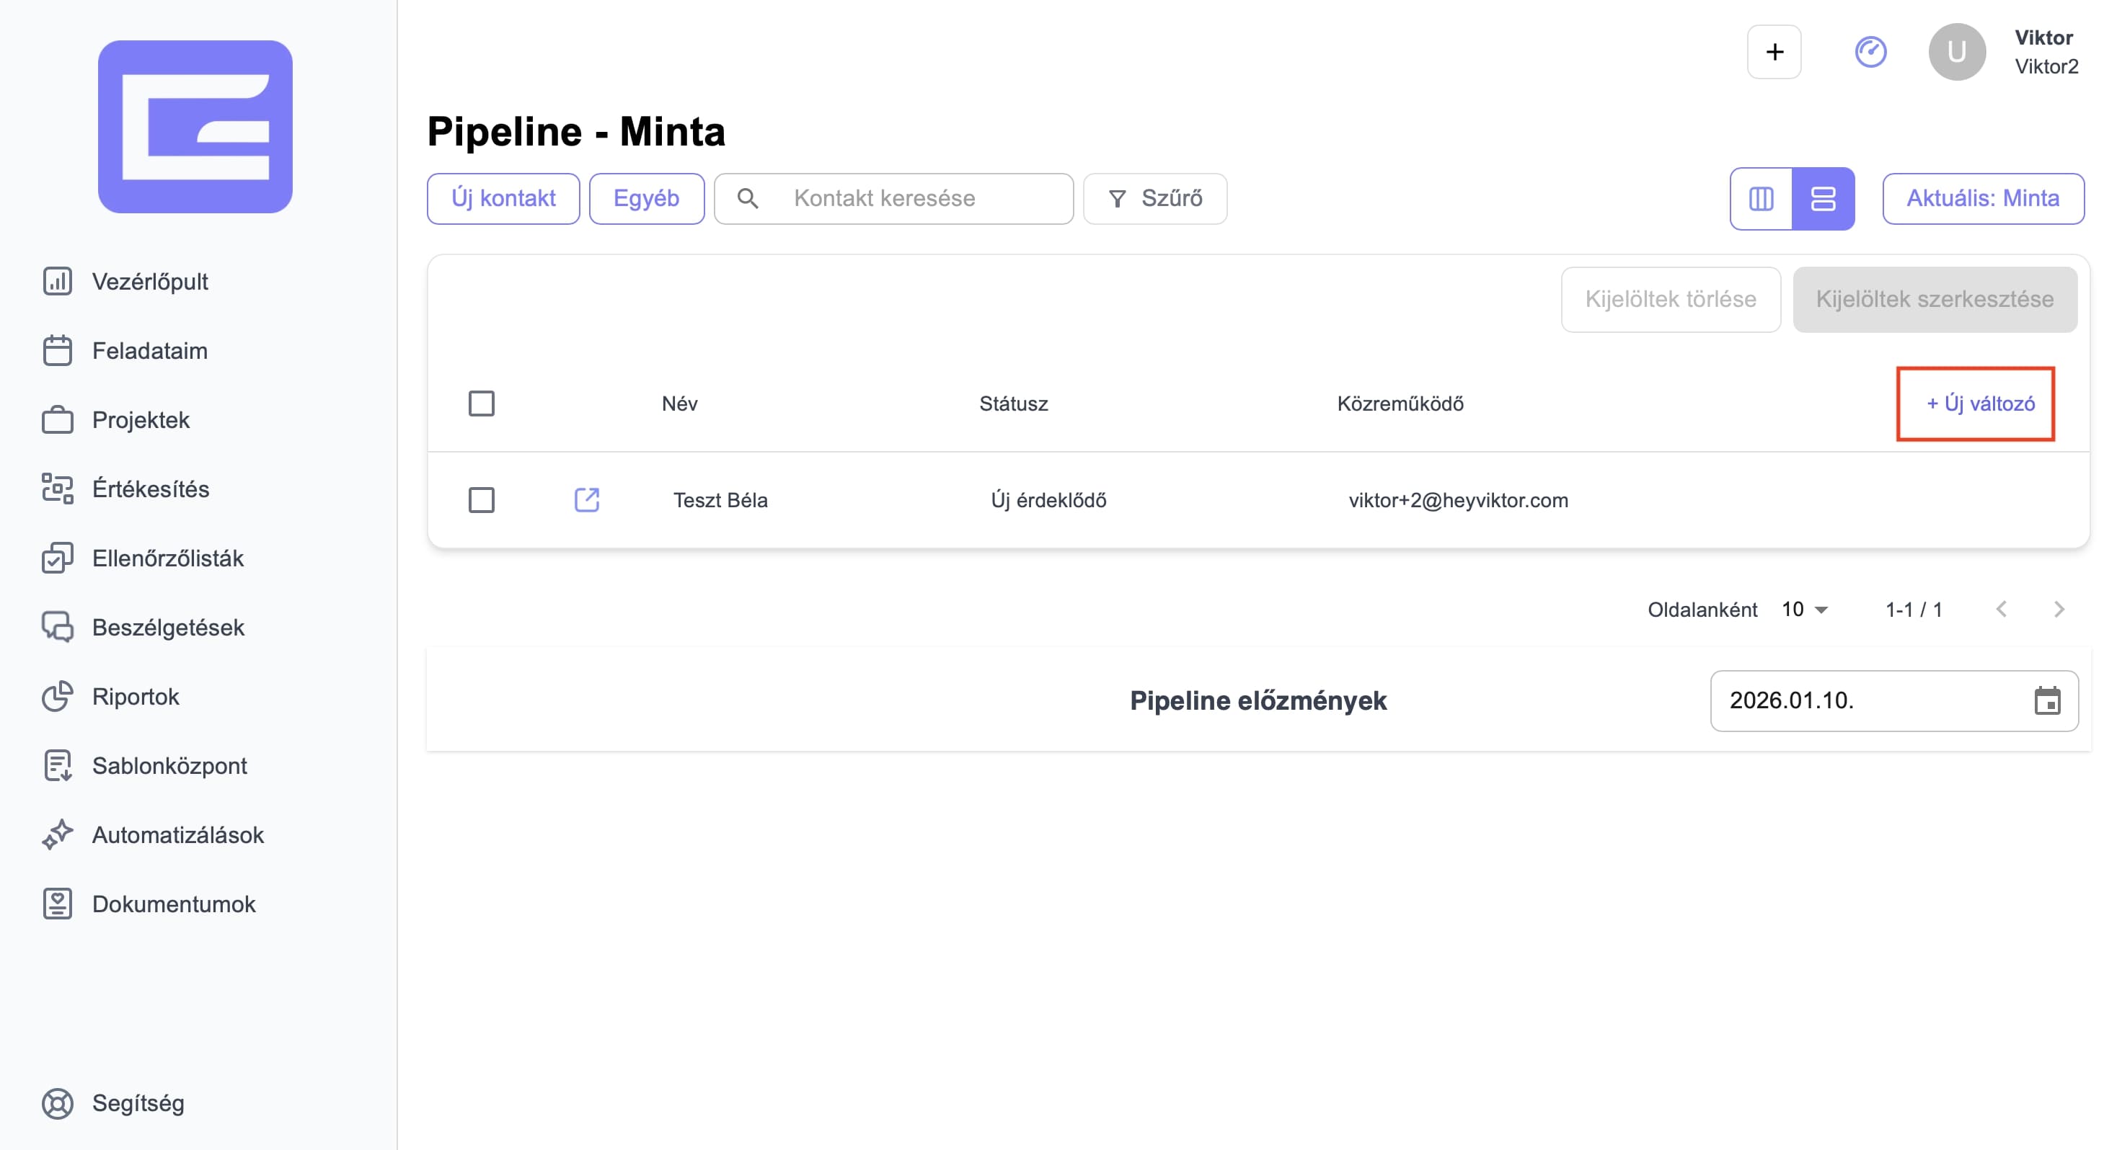Screen dimensions: 2104x1150
Task: Click the user avatar U
Action: (1956, 52)
